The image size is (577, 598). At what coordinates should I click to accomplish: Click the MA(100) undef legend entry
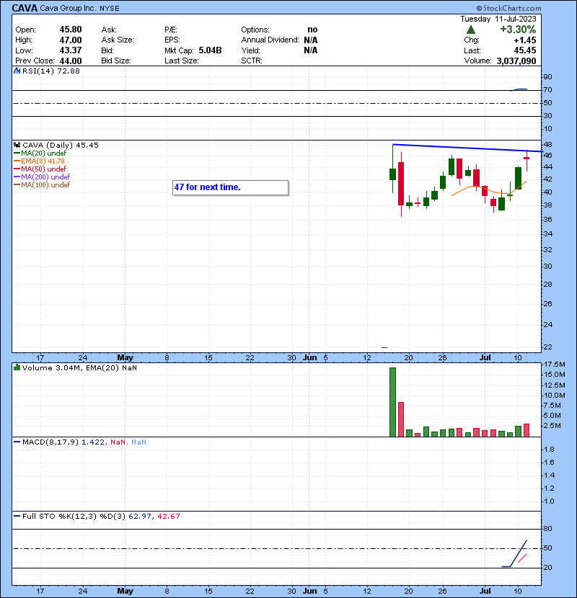pyautogui.click(x=42, y=185)
